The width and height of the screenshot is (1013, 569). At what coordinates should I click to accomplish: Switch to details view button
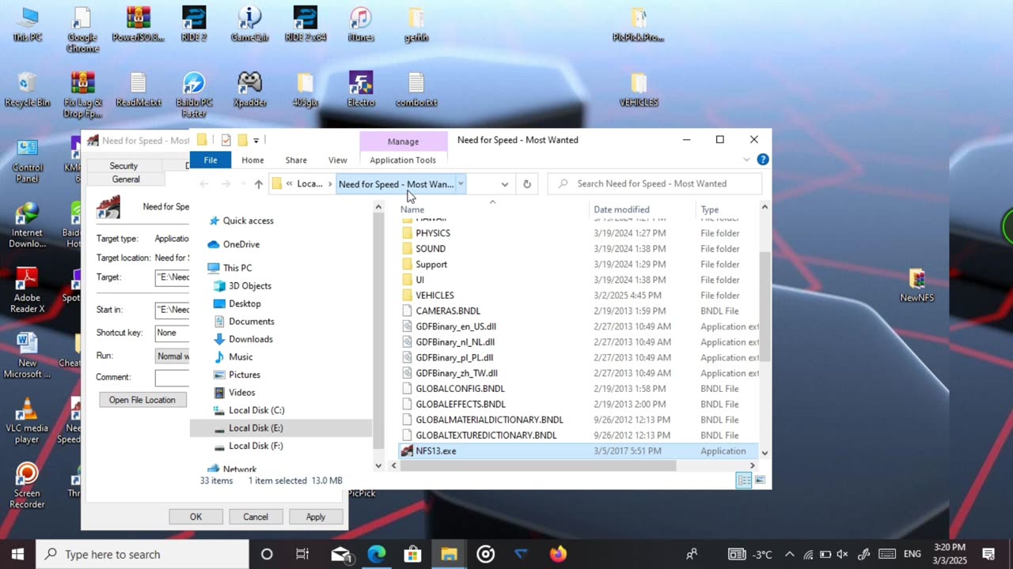point(744,480)
